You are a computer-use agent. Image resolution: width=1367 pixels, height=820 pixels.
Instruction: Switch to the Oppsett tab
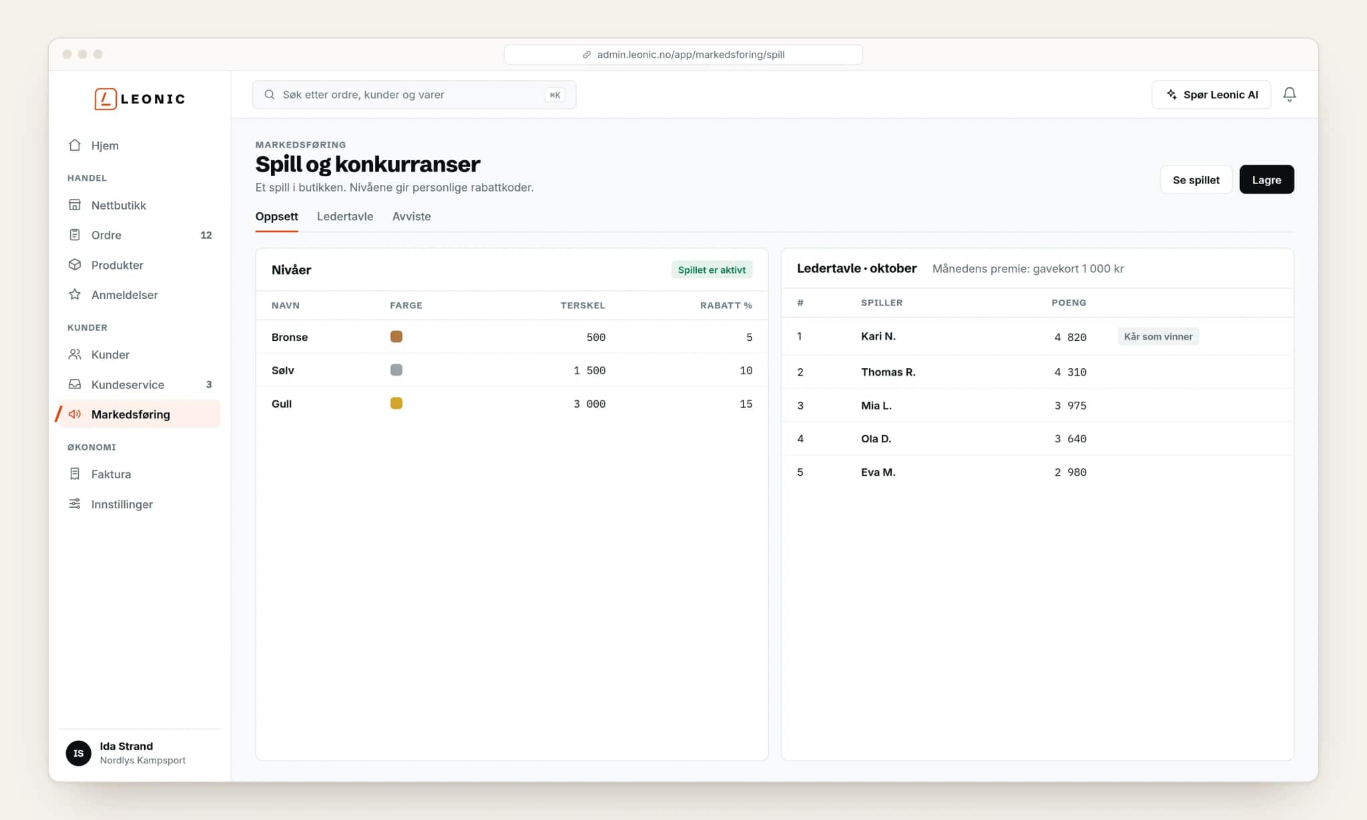(x=277, y=216)
